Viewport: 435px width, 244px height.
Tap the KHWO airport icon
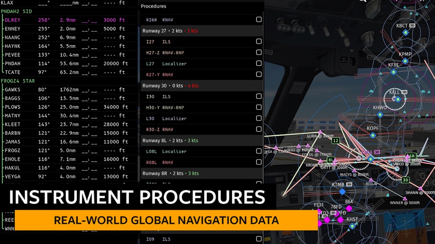pyautogui.click(x=380, y=114)
